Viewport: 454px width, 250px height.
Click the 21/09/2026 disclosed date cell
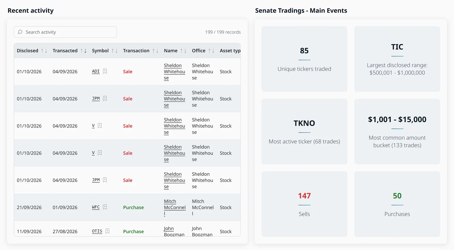(x=29, y=207)
